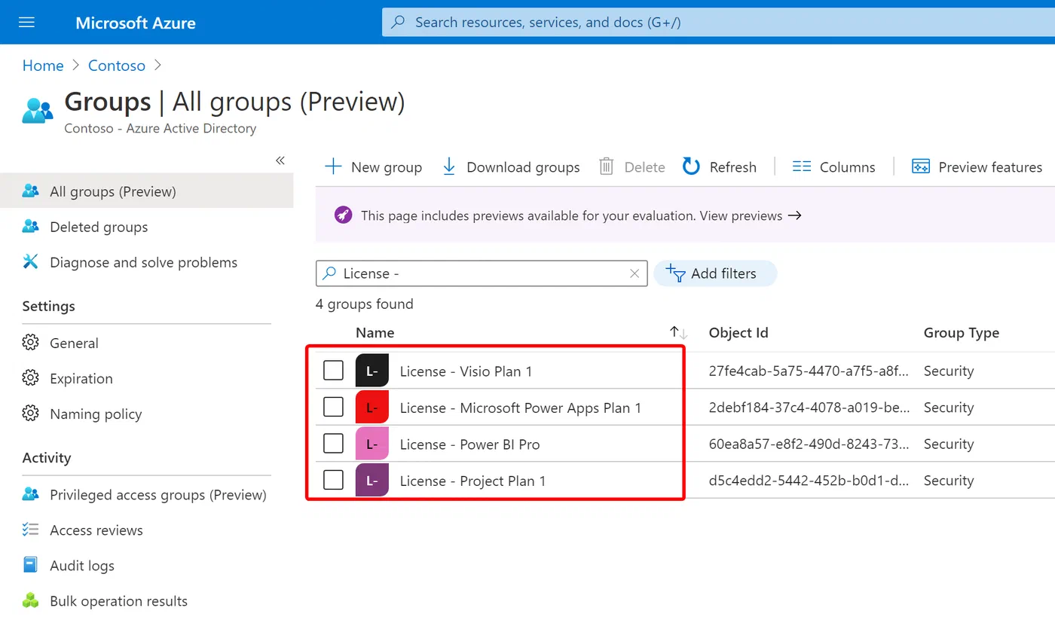Click the Bulk operation results cubes icon
This screenshot has width=1055, height=632.
31,601
